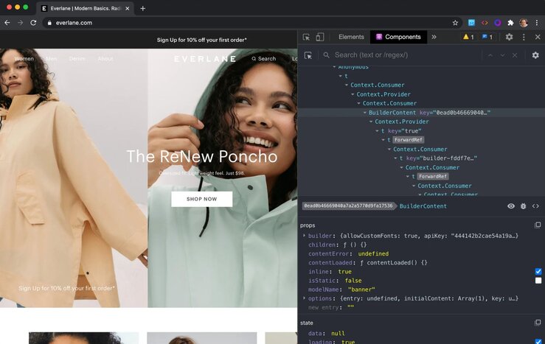Click the sign up text over the hero image

click(66, 288)
